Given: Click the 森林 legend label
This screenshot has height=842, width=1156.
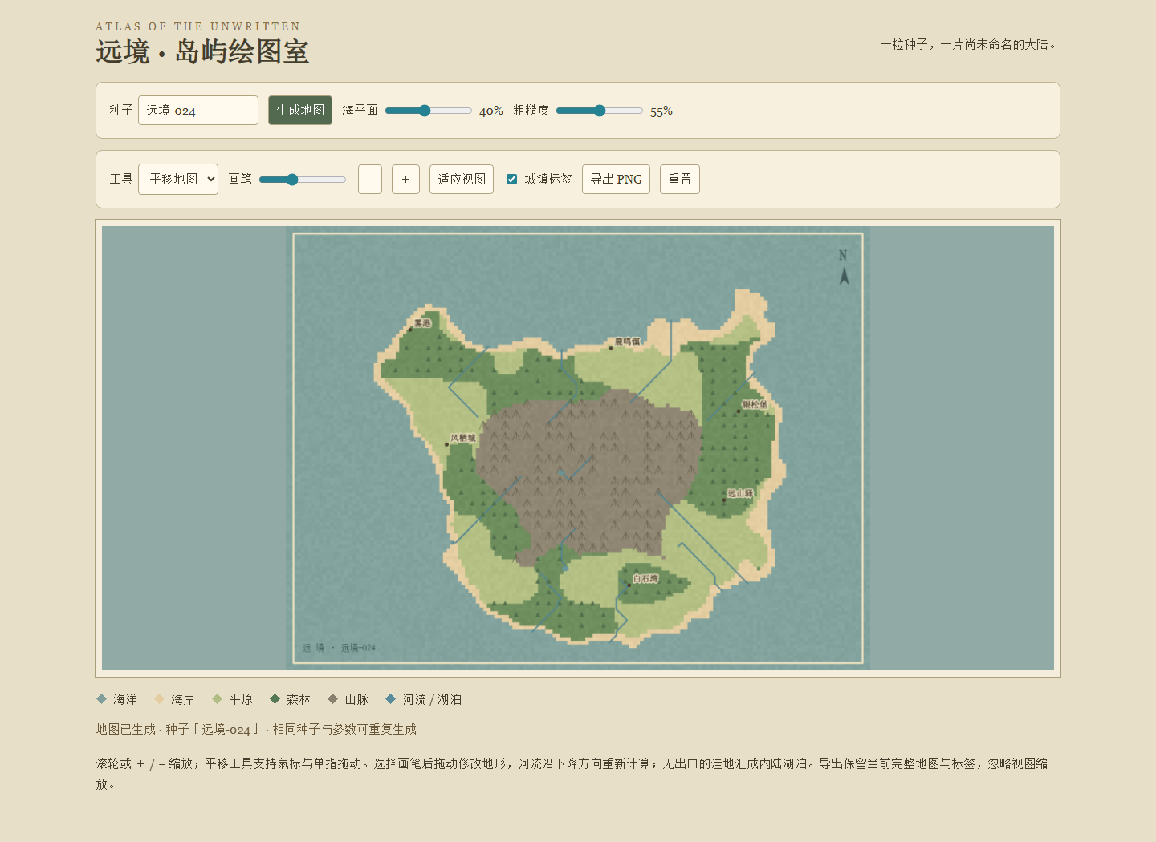Looking at the screenshot, I should 299,699.
